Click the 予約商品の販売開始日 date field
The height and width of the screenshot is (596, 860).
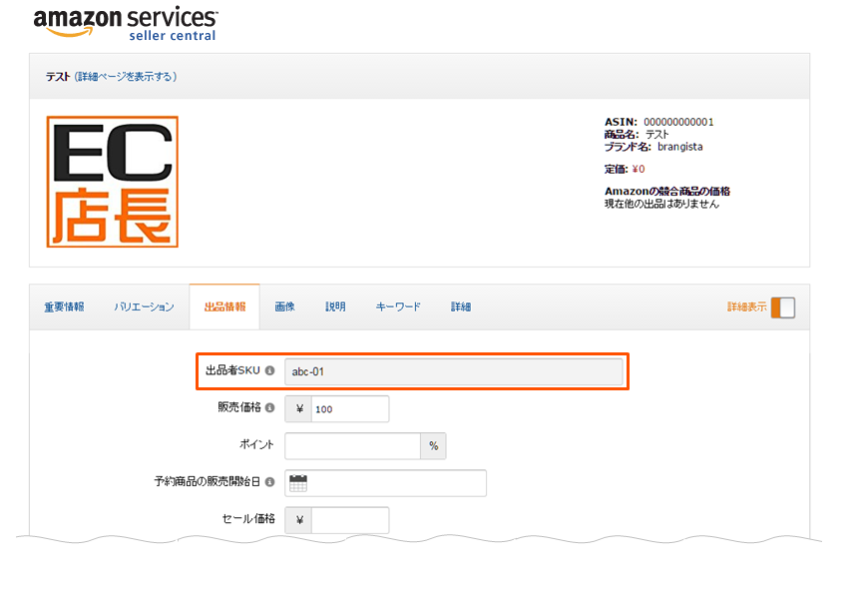[x=385, y=483]
